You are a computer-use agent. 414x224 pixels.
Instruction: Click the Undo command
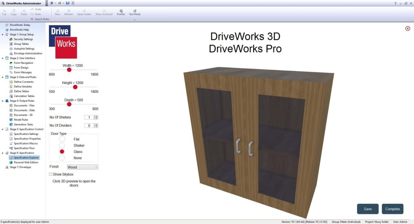click(x=36, y=9)
